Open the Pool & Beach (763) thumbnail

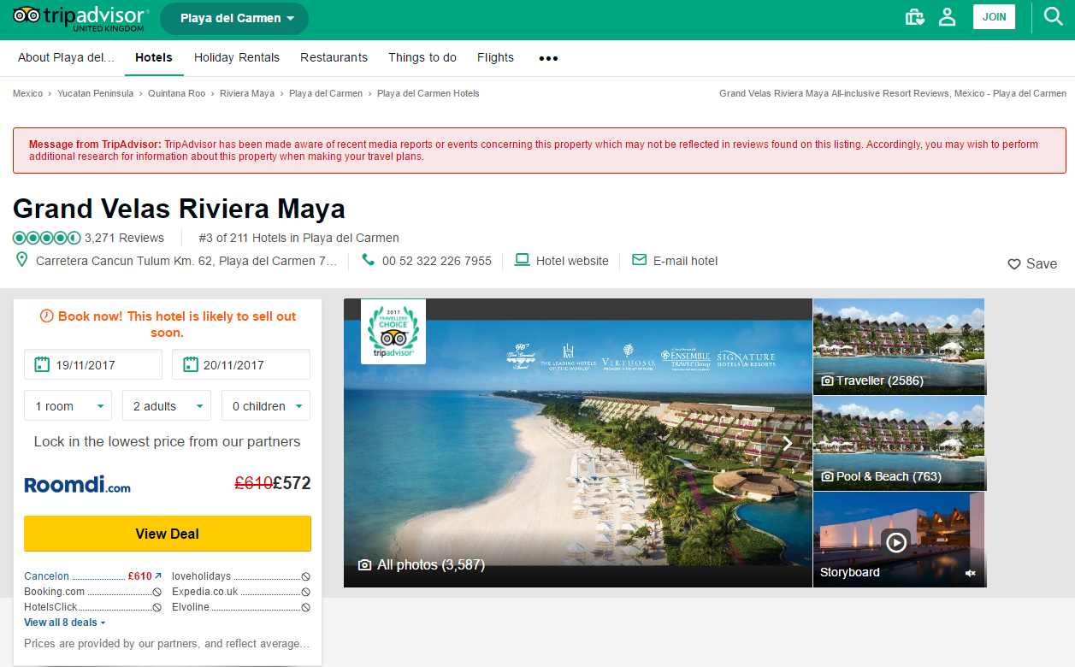point(899,443)
